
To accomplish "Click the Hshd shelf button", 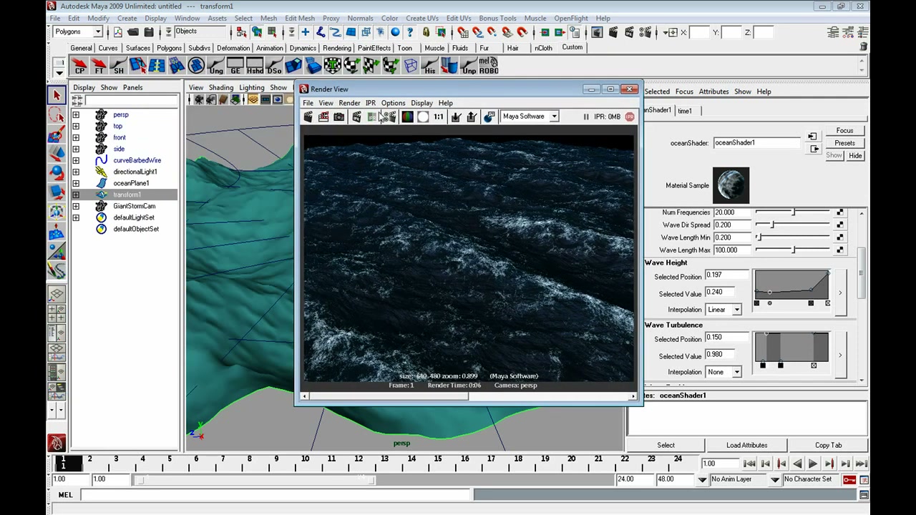I will coord(254,67).
